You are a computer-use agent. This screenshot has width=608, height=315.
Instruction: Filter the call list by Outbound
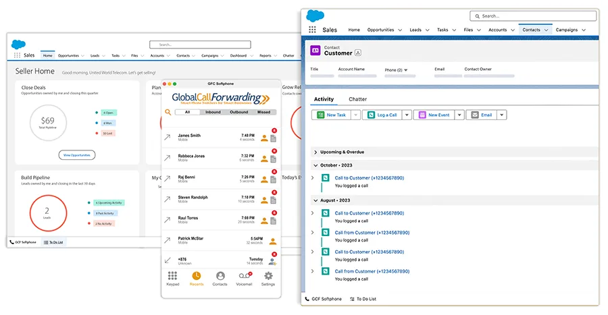[238, 112]
